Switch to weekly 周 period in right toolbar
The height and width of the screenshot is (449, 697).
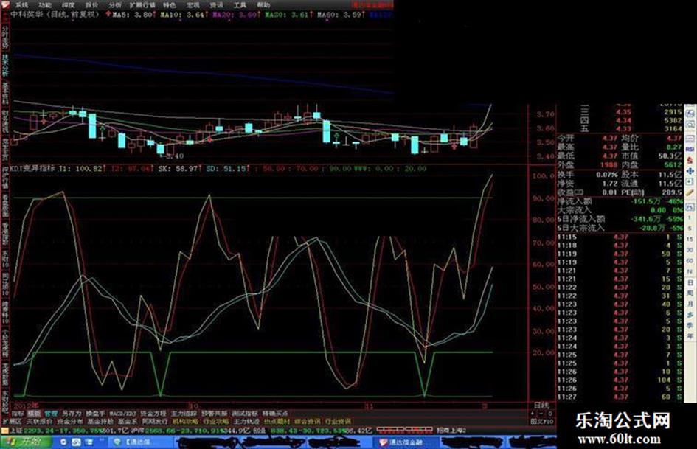tap(690, 293)
